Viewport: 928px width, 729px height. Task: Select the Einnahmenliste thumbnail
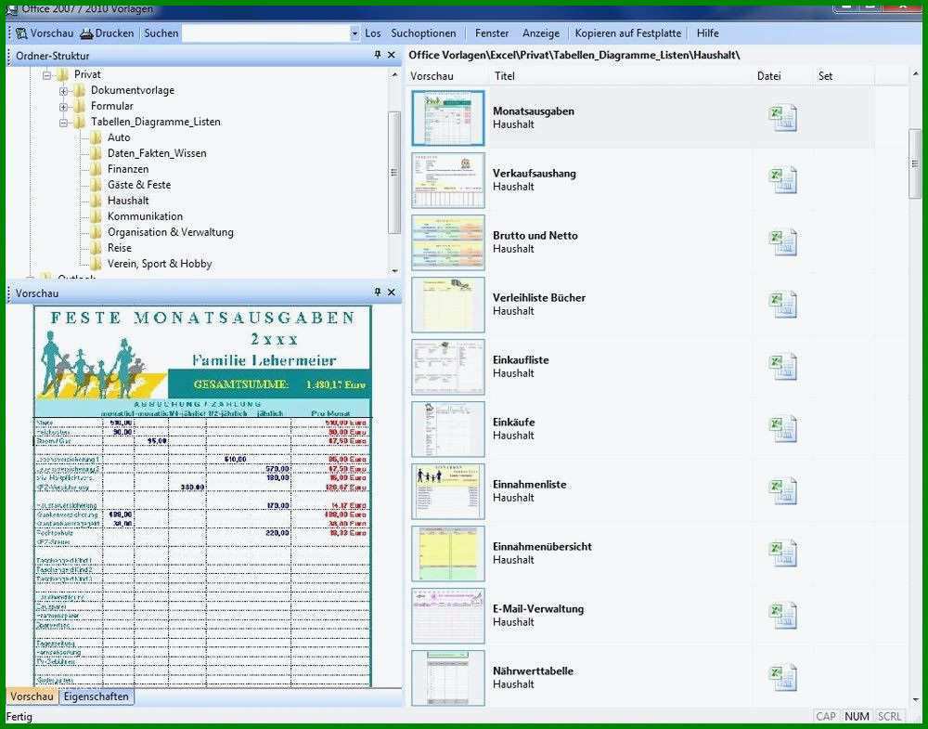pos(448,491)
